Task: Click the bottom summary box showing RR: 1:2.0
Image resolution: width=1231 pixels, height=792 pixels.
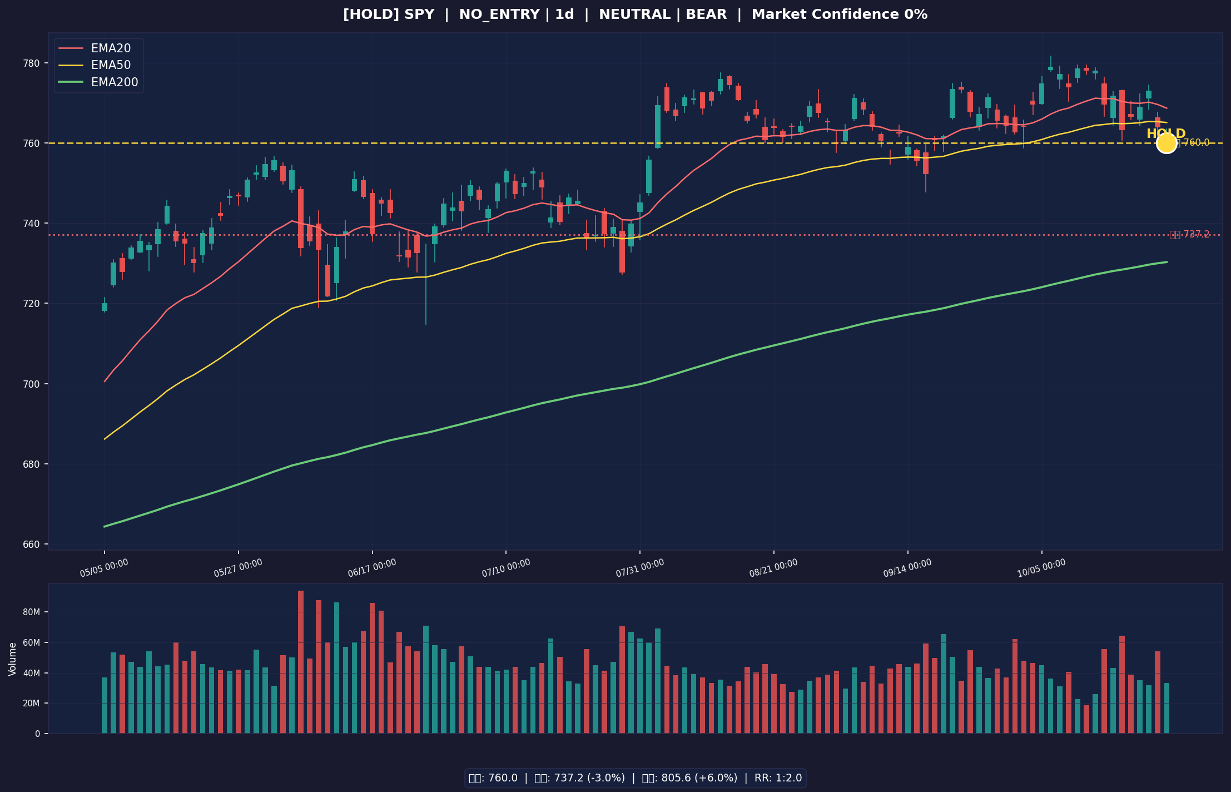Action: (x=635, y=778)
